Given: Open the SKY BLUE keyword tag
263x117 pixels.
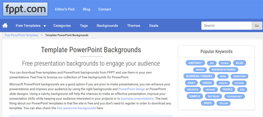Looking at the screenshot, I should tap(214, 96).
